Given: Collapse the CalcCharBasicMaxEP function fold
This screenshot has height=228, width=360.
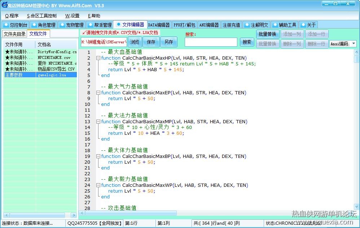Looking at the screenshot, I should tap(98, 93).
